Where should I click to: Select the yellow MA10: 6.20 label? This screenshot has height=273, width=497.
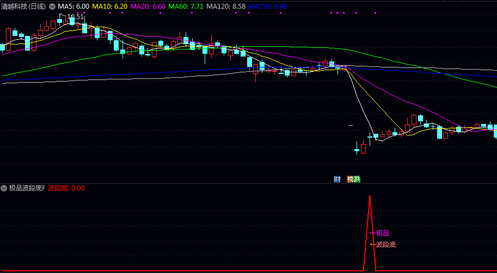tap(109, 7)
